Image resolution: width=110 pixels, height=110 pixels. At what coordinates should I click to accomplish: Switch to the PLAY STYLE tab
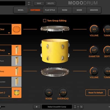(x=50, y=10)
